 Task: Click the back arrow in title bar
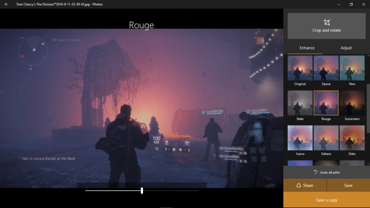tap(6, 4)
